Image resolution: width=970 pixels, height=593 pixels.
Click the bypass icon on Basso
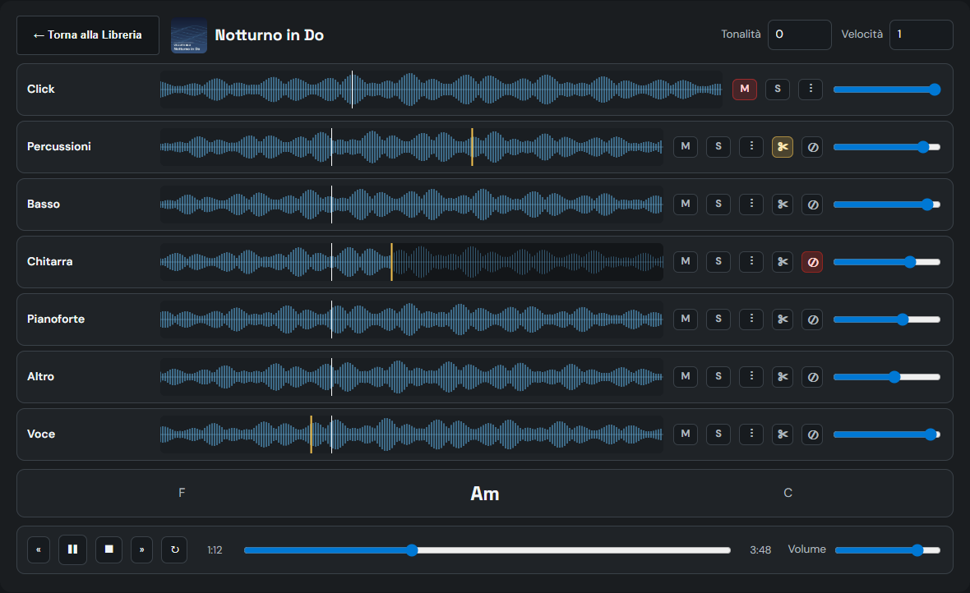pos(812,204)
